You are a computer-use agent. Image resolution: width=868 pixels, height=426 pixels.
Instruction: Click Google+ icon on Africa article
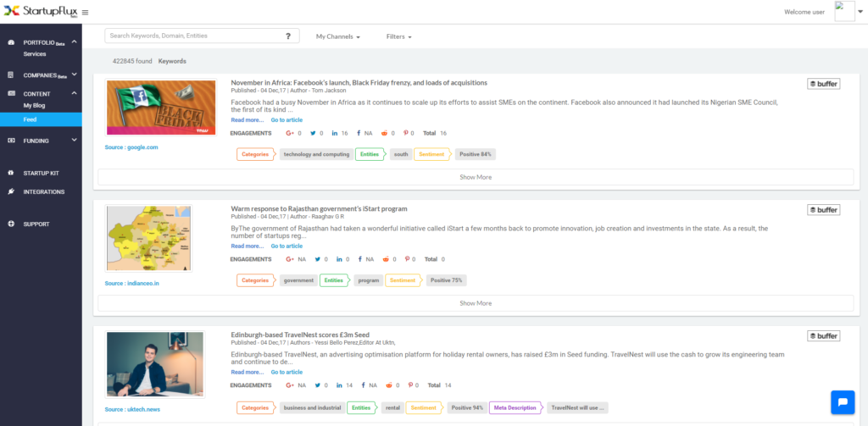tap(290, 133)
